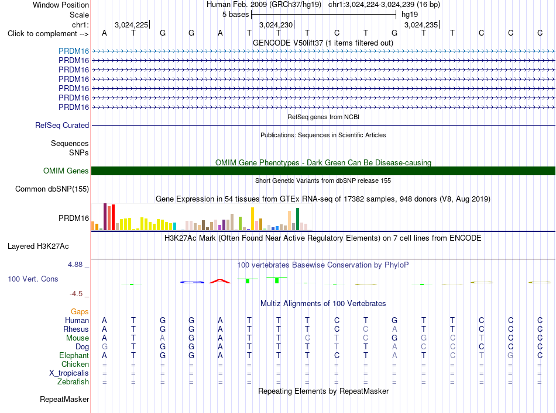Click 'Publications: Sequences in Scientific Articles' title
This screenshot has width=556, height=413.
pyautogui.click(x=323, y=135)
